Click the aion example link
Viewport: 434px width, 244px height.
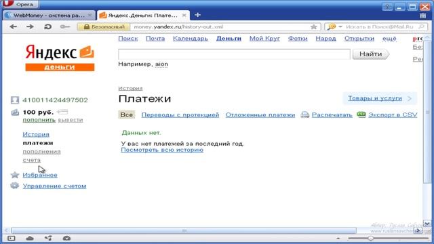click(x=161, y=64)
